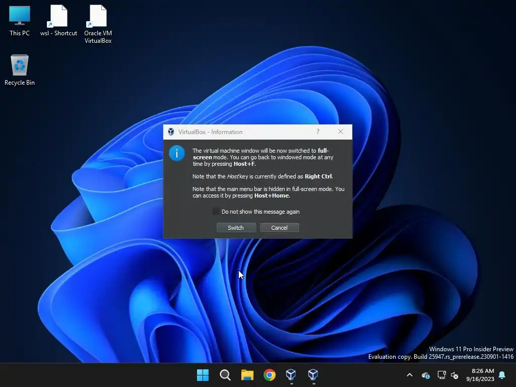Click the muted volume tray icon
The width and height of the screenshot is (516, 387).
[x=455, y=375]
